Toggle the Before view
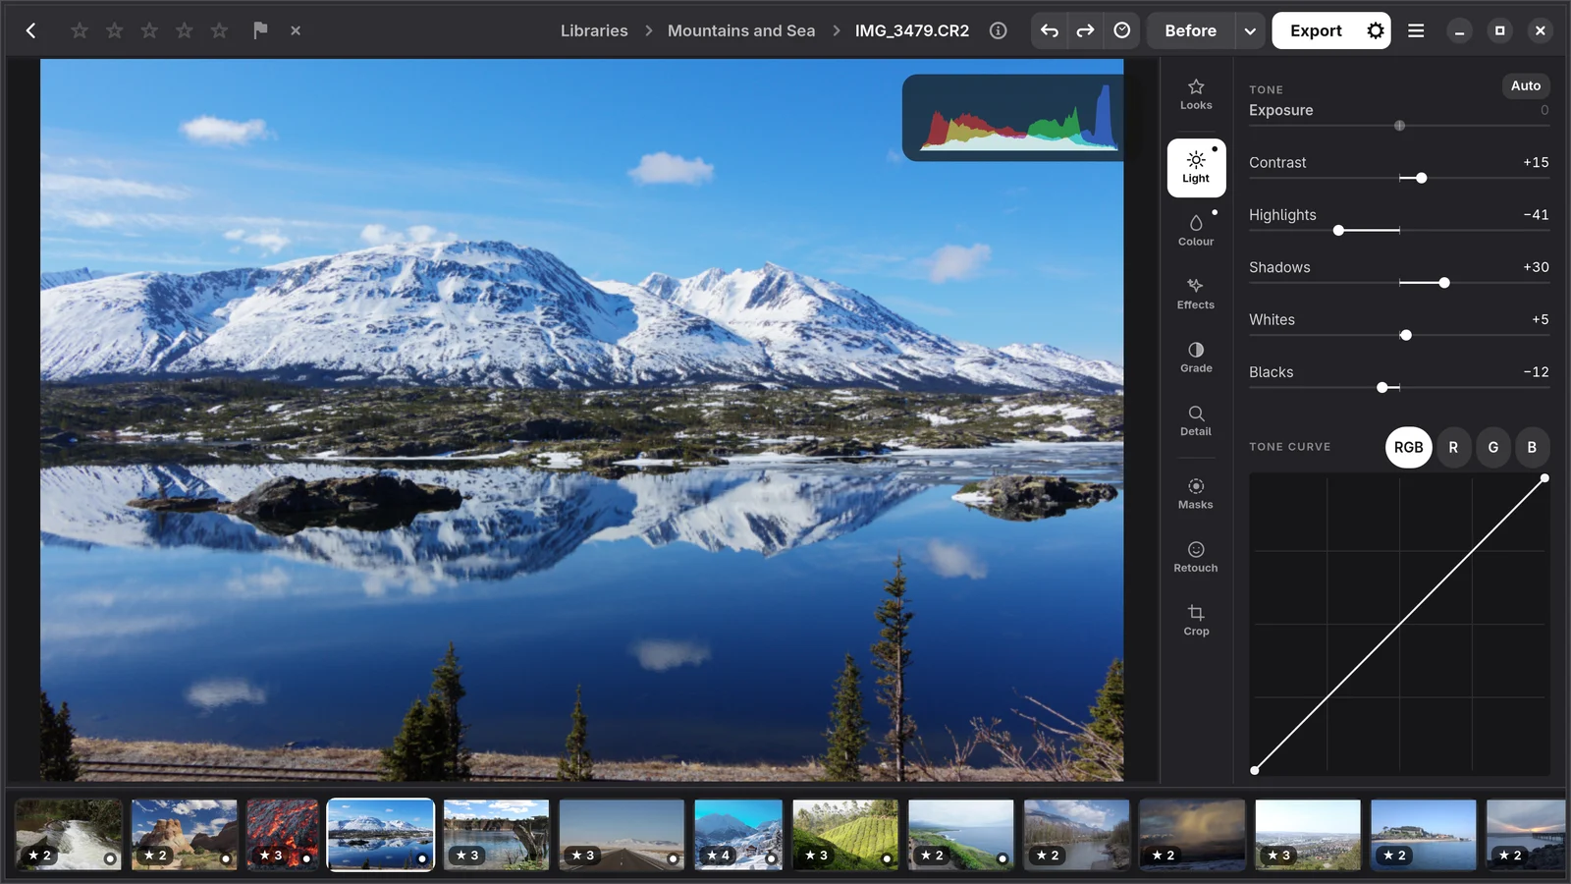Image resolution: width=1571 pixels, height=884 pixels. [x=1190, y=30]
